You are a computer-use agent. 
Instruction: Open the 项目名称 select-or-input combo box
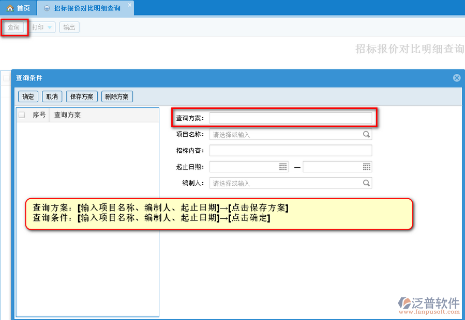pos(286,135)
